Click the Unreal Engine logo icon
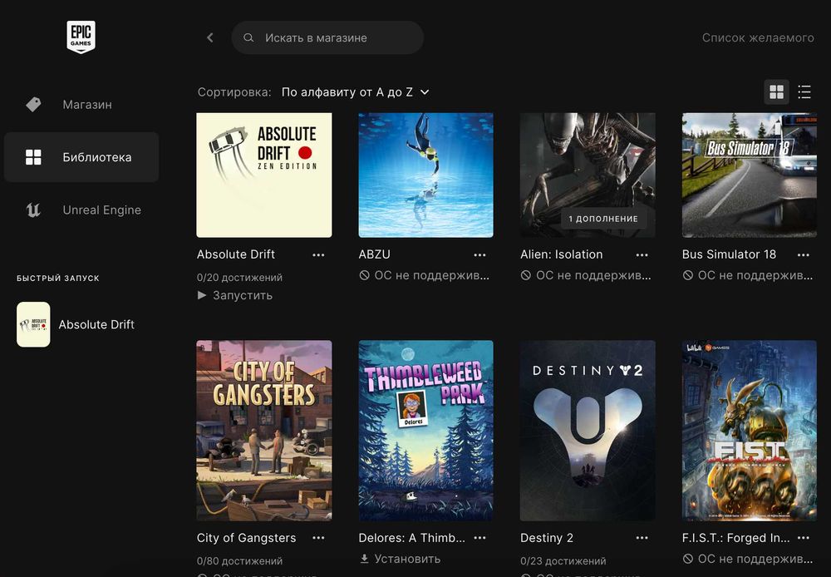831x577 pixels. click(33, 210)
